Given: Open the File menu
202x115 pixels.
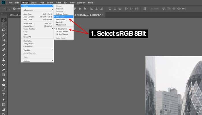Looking at the screenshot, I should [11, 3].
